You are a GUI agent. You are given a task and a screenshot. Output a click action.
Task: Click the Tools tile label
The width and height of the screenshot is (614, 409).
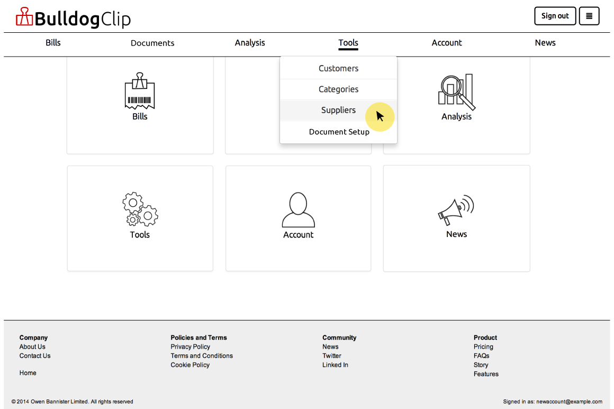click(140, 235)
